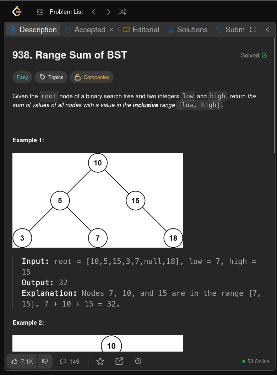Dislike the problem with thumbs down
Viewport: 277px width, 375px height.
[x=45, y=362]
